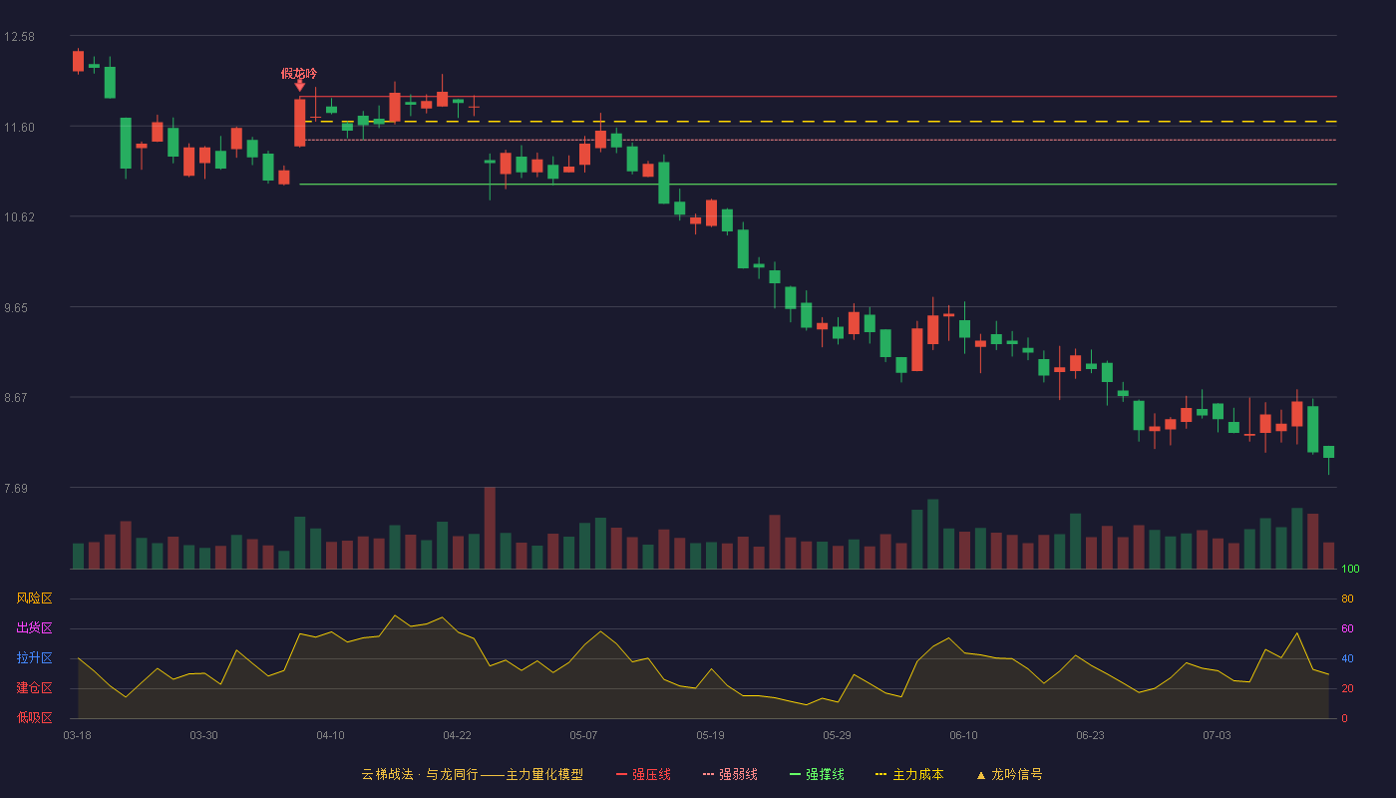Select the 低吸区 zone label
1396x798 pixels.
(34, 717)
